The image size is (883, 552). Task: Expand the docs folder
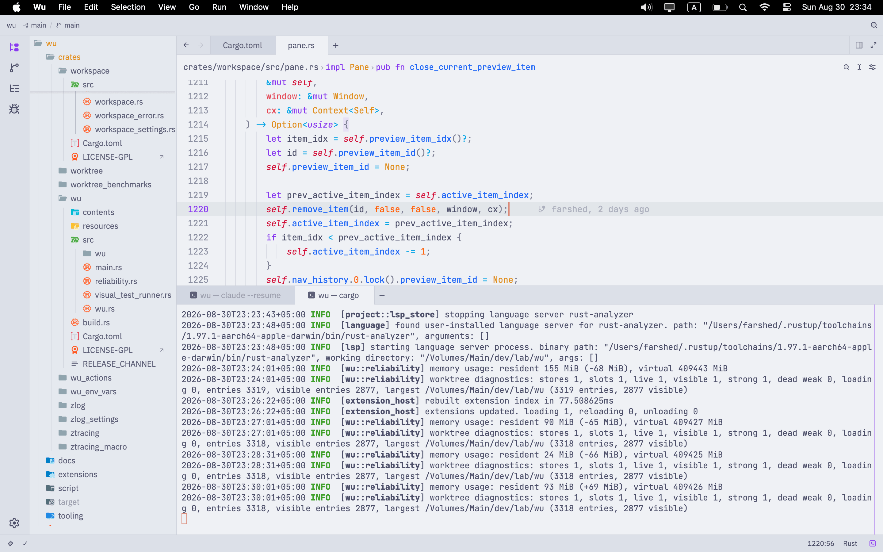tap(67, 460)
